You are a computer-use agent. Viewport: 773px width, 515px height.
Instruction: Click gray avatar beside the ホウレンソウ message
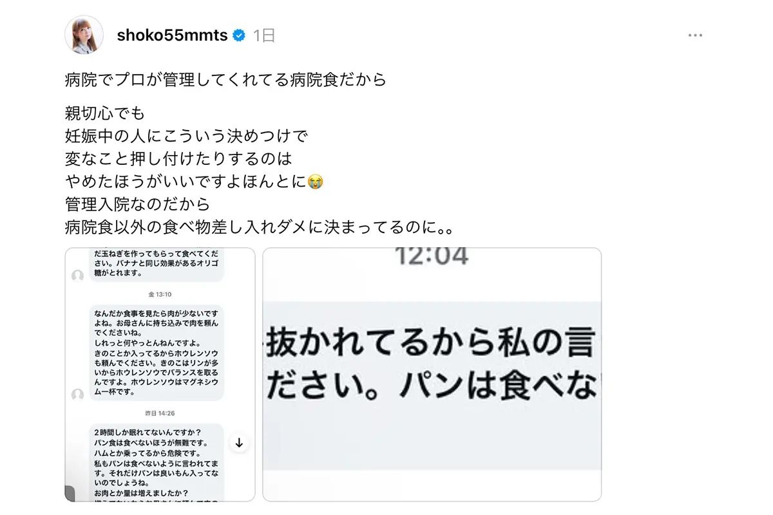click(78, 395)
